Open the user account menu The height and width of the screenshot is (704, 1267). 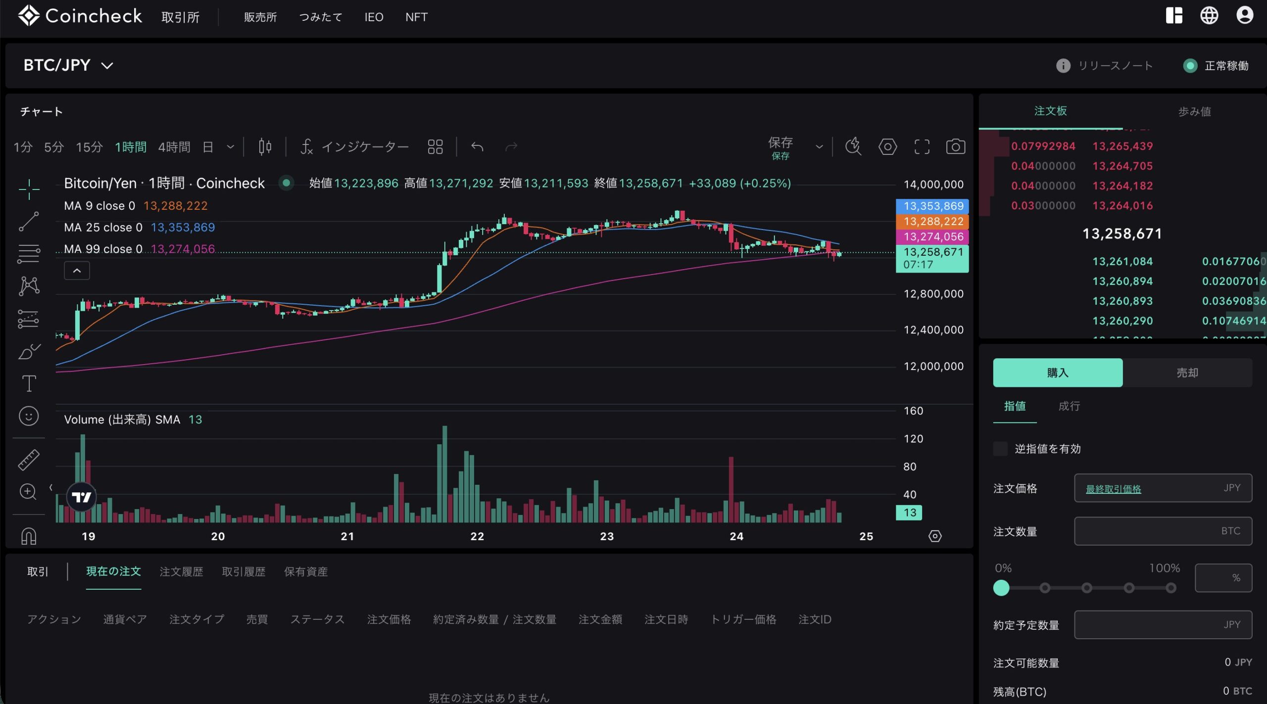coord(1244,16)
